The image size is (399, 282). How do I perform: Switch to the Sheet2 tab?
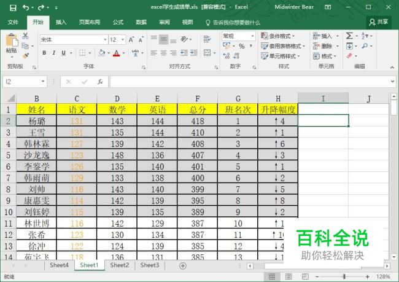[x=120, y=265]
